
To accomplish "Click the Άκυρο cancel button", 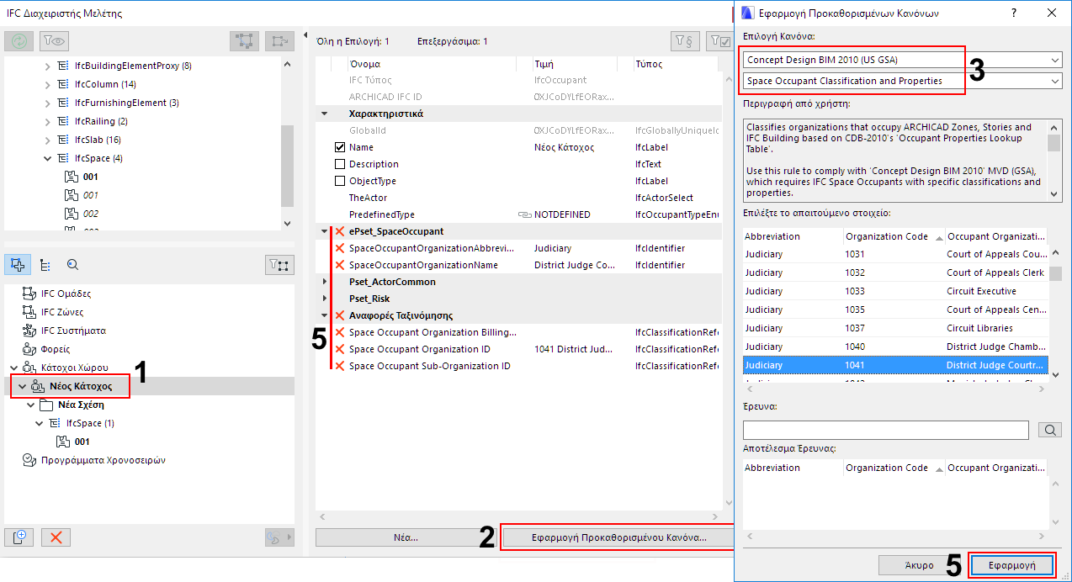I will tap(920, 565).
